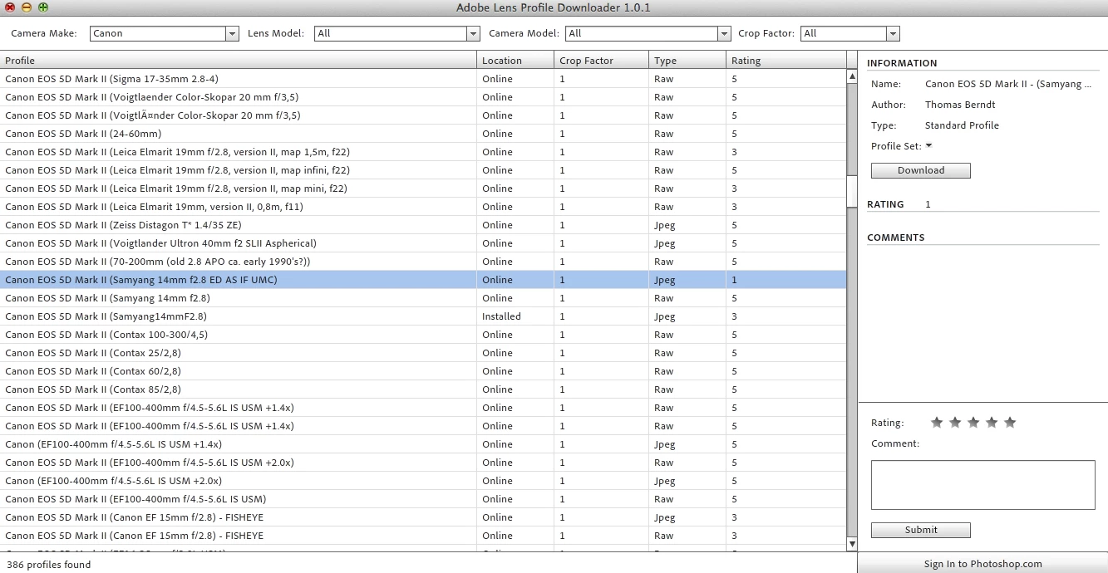Select Contax 100-300/4,5 profile
The height and width of the screenshot is (573, 1108).
(x=423, y=335)
